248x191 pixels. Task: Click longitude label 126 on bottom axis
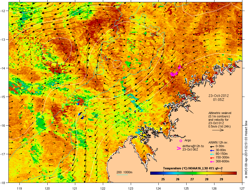tap(214, 188)
